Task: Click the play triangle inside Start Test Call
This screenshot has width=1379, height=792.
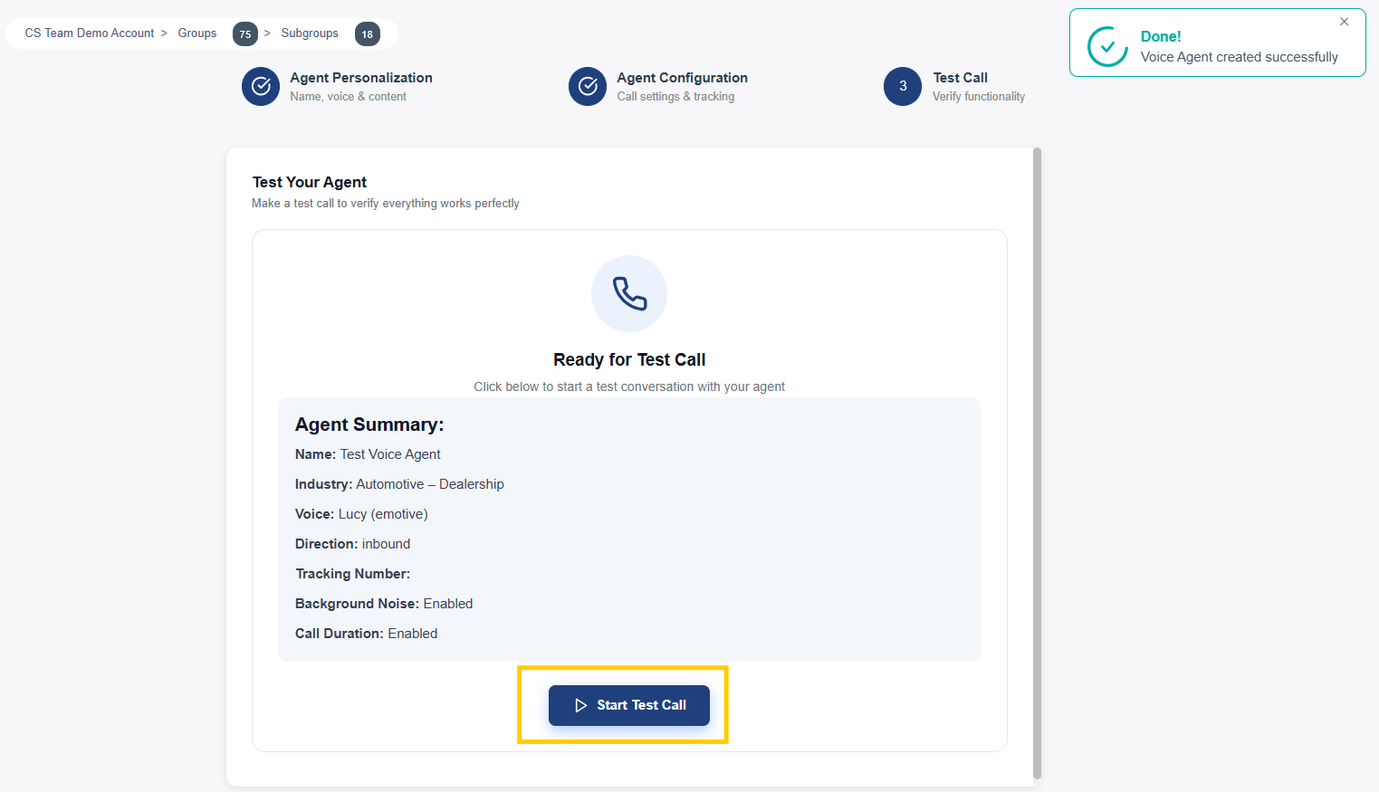Action: pyautogui.click(x=581, y=705)
